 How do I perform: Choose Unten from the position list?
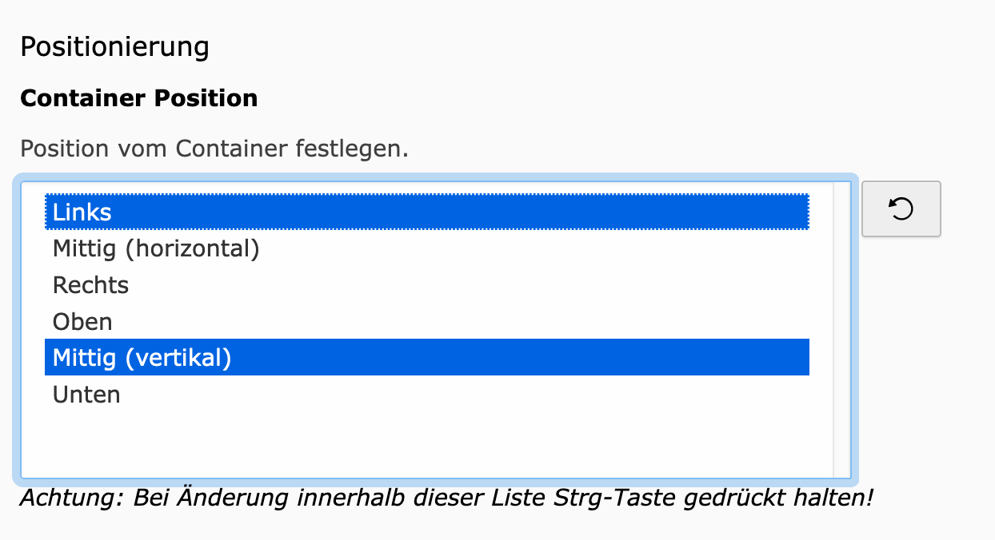pos(86,395)
